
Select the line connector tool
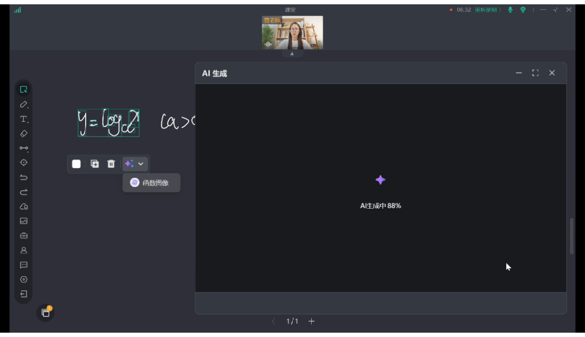pyautogui.click(x=23, y=148)
